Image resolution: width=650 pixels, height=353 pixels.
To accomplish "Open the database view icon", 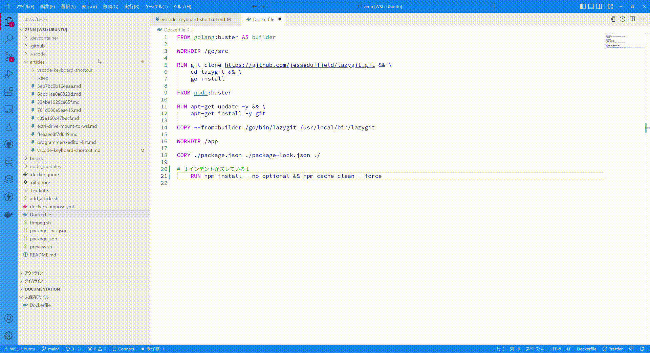I will [9, 162].
